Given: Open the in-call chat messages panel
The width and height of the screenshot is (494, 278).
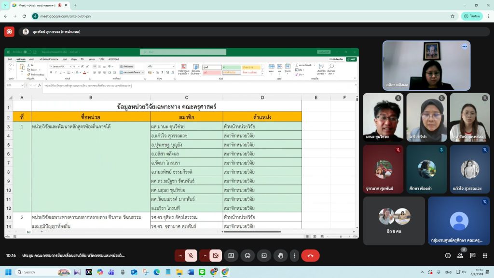Looking at the screenshot, I should 473,256.
